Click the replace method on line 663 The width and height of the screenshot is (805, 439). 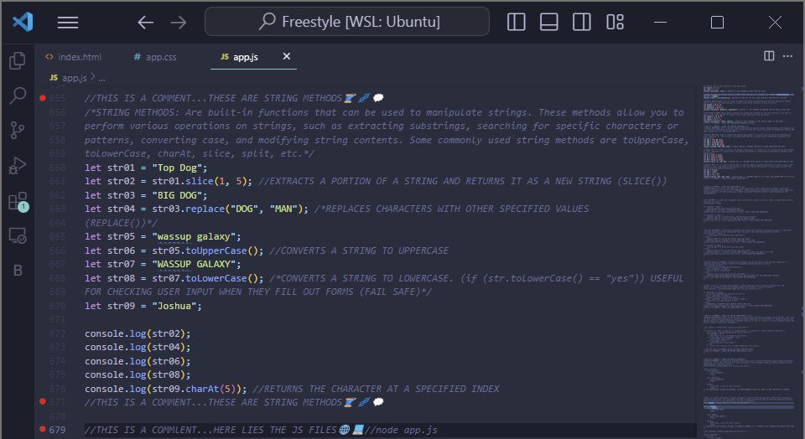205,209
